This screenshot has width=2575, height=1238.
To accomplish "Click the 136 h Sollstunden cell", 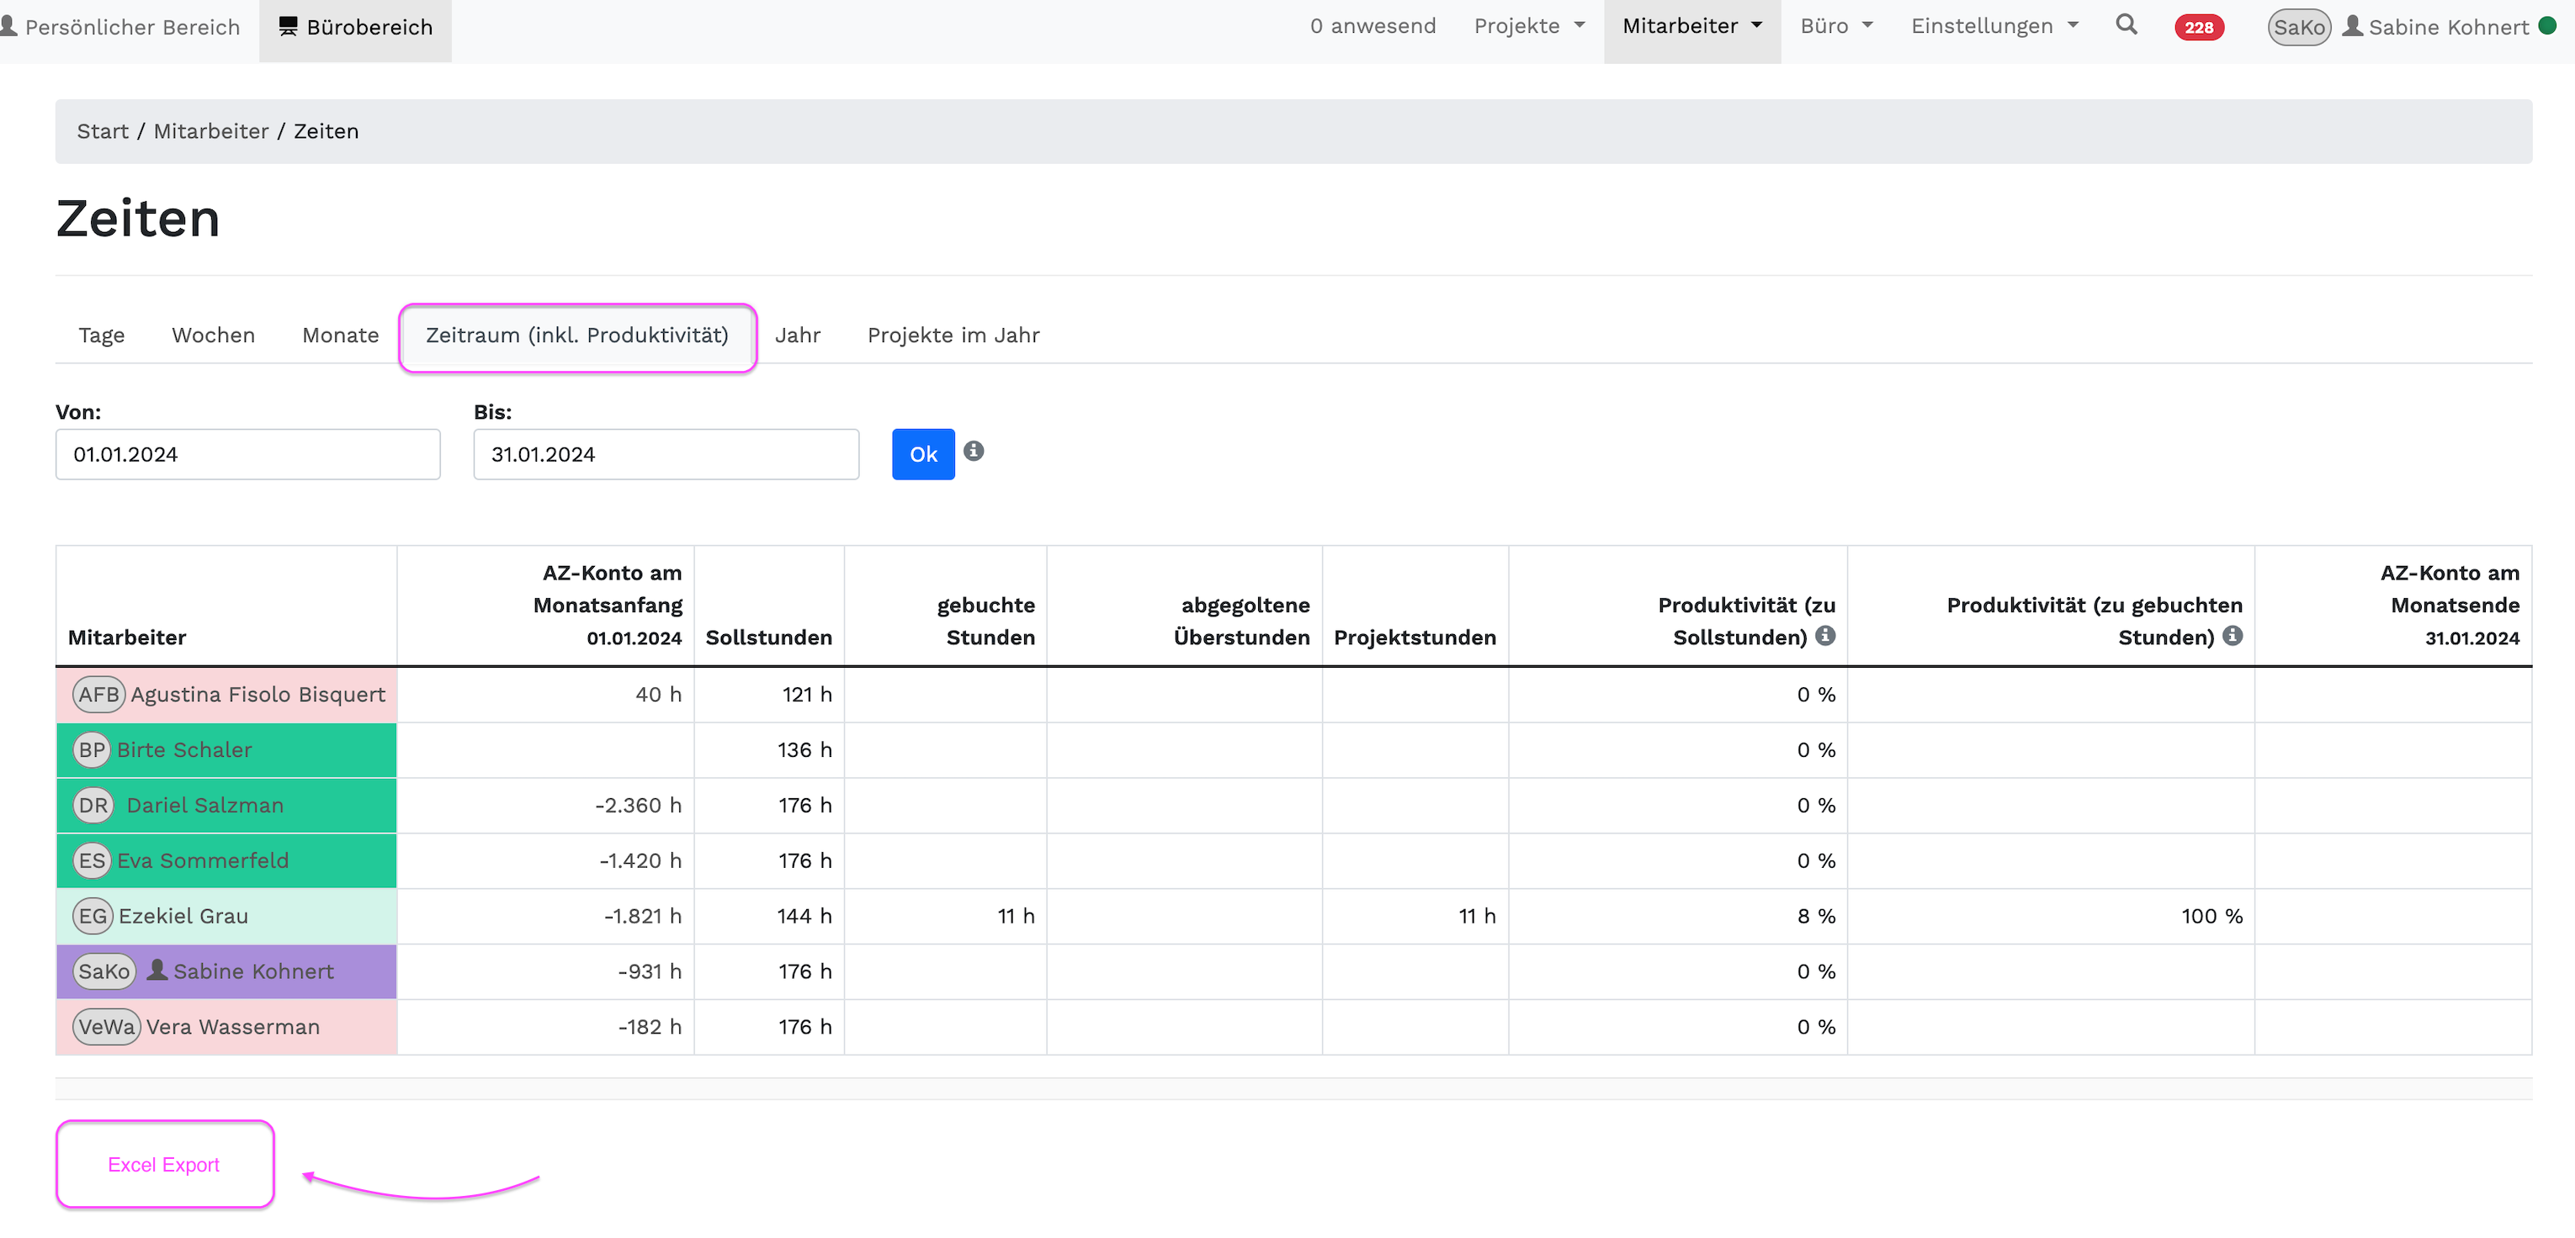I will (x=768, y=750).
